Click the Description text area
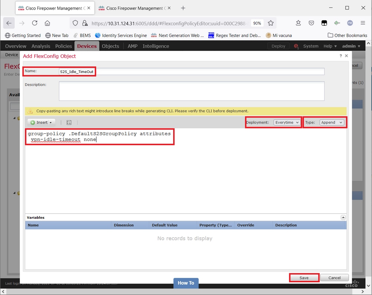Screen dimensions: 372x295 click(x=191, y=91)
